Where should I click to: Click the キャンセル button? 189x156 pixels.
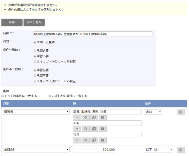point(34,22)
